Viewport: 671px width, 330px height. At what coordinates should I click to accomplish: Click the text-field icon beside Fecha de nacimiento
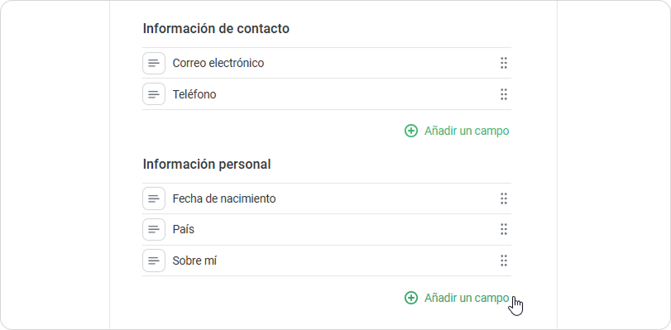(154, 198)
